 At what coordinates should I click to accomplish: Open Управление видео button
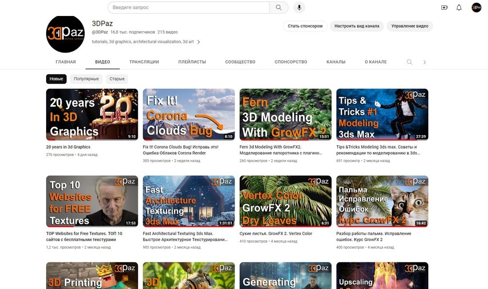409,26
